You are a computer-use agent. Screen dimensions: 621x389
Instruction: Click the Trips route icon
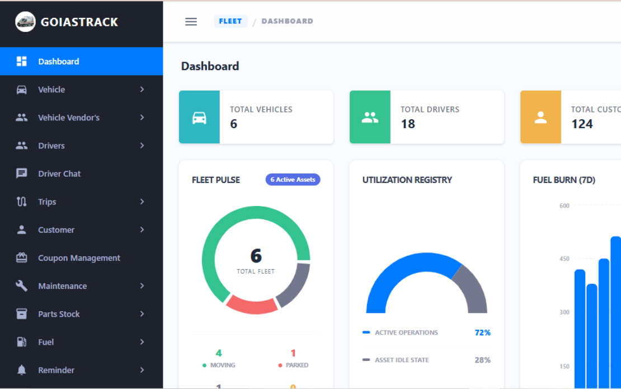pos(21,201)
